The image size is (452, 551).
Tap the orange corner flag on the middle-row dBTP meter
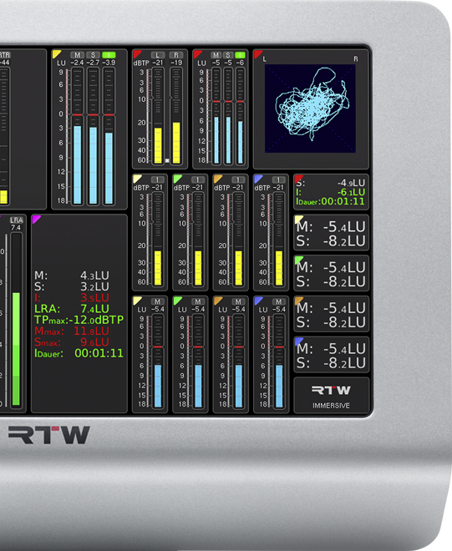(217, 178)
